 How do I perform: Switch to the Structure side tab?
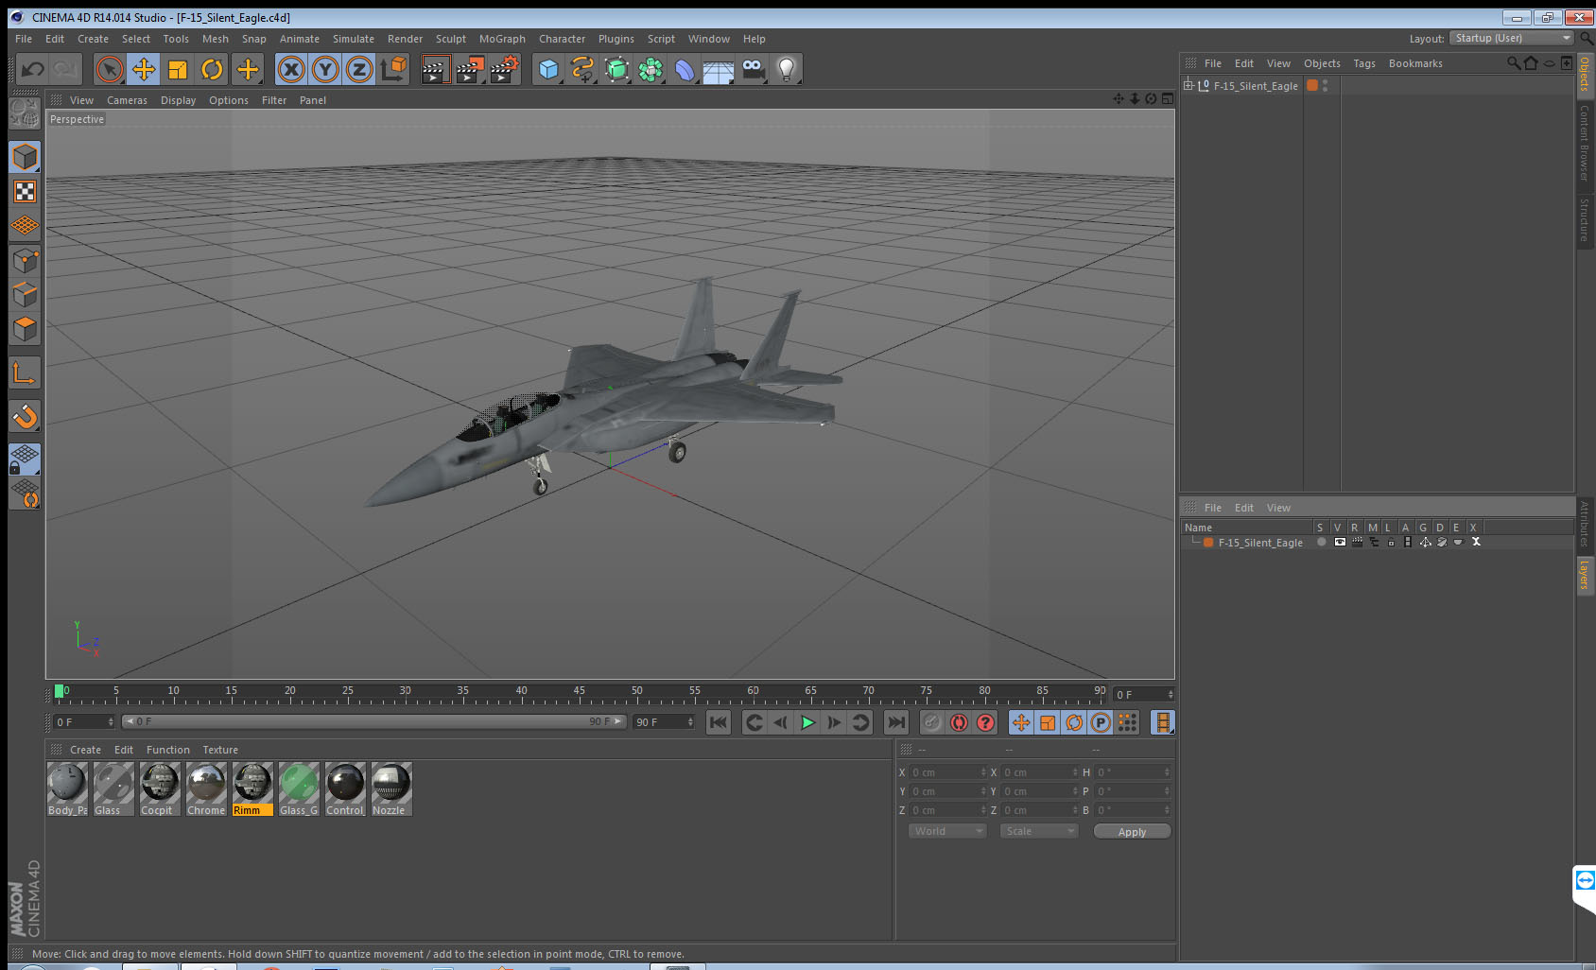tap(1584, 219)
